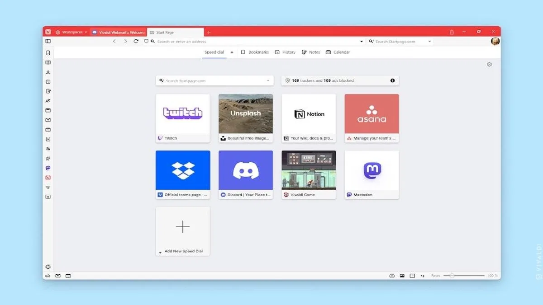Image resolution: width=543 pixels, height=305 pixels.
Task: Open the Notes panel in the sidebar
Action: [48, 91]
